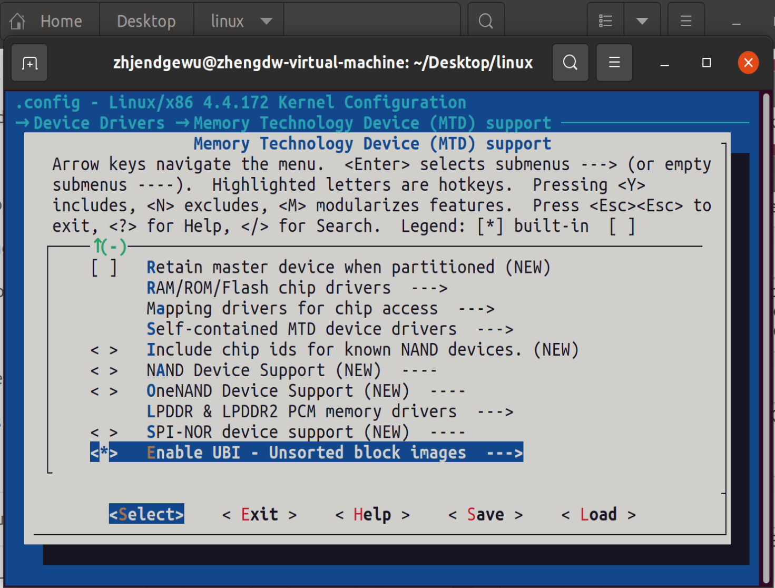This screenshot has height=588, width=775.
Task: Open the linux path dropdown arrow
Action: coord(267,21)
